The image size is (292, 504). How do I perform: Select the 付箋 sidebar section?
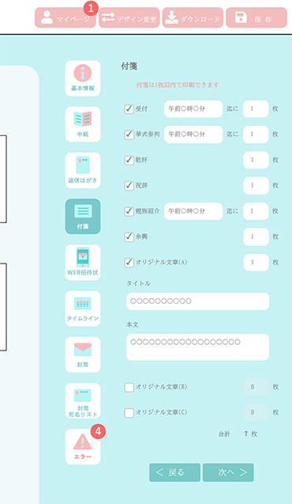83,216
